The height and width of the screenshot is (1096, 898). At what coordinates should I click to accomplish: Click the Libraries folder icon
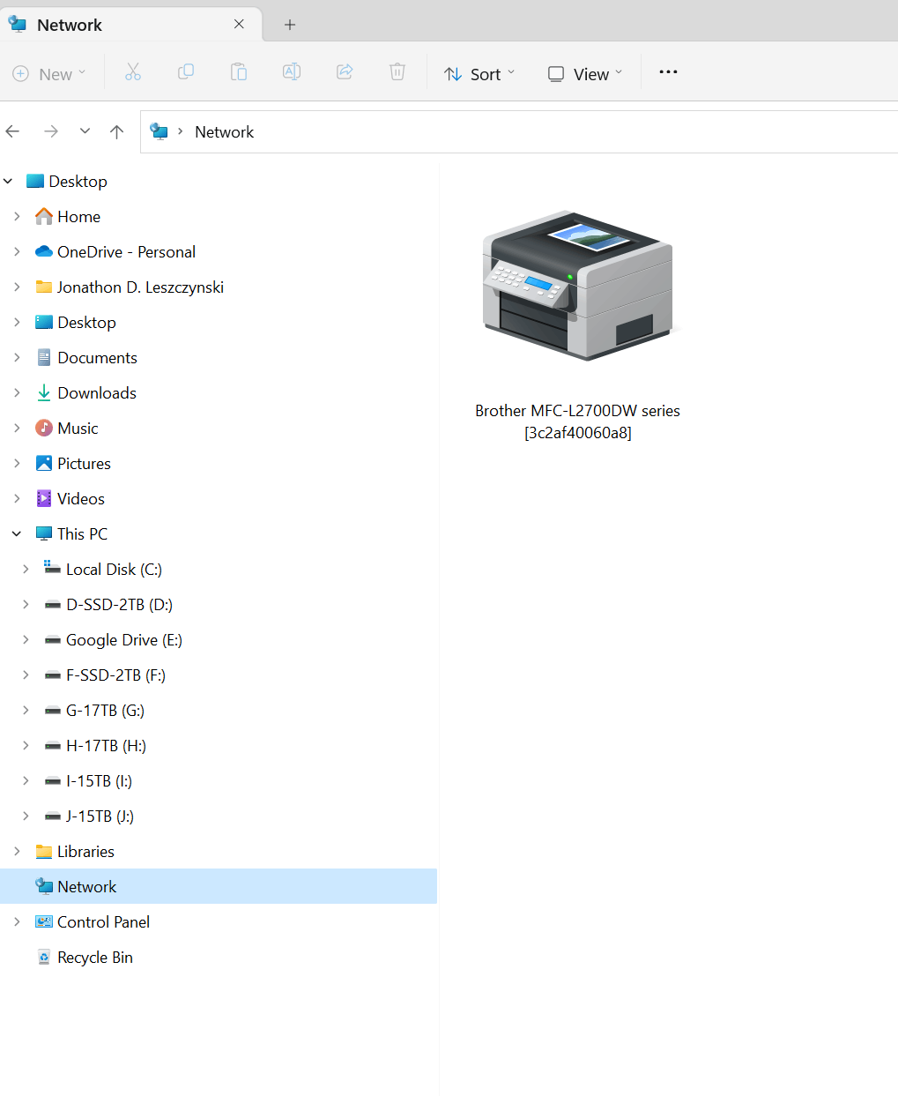click(44, 852)
